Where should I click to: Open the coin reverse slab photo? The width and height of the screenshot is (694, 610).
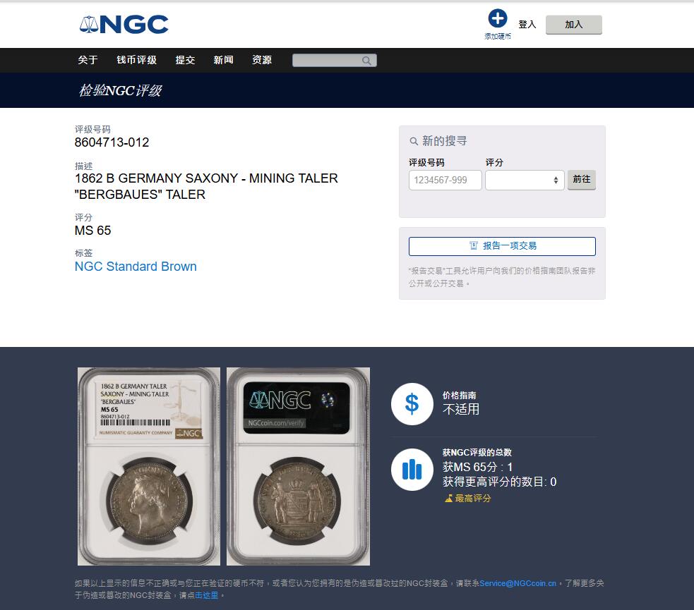click(299, 466)
